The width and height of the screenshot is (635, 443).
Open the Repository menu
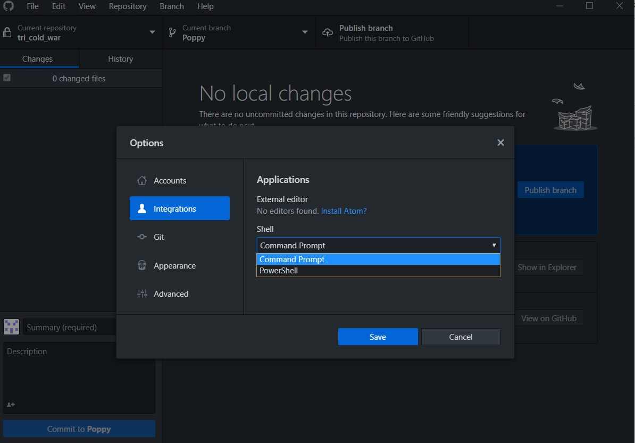(128, 6)
